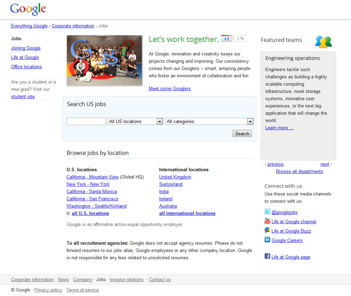
Task: Visit the student site link
Action: coord(23,97)
